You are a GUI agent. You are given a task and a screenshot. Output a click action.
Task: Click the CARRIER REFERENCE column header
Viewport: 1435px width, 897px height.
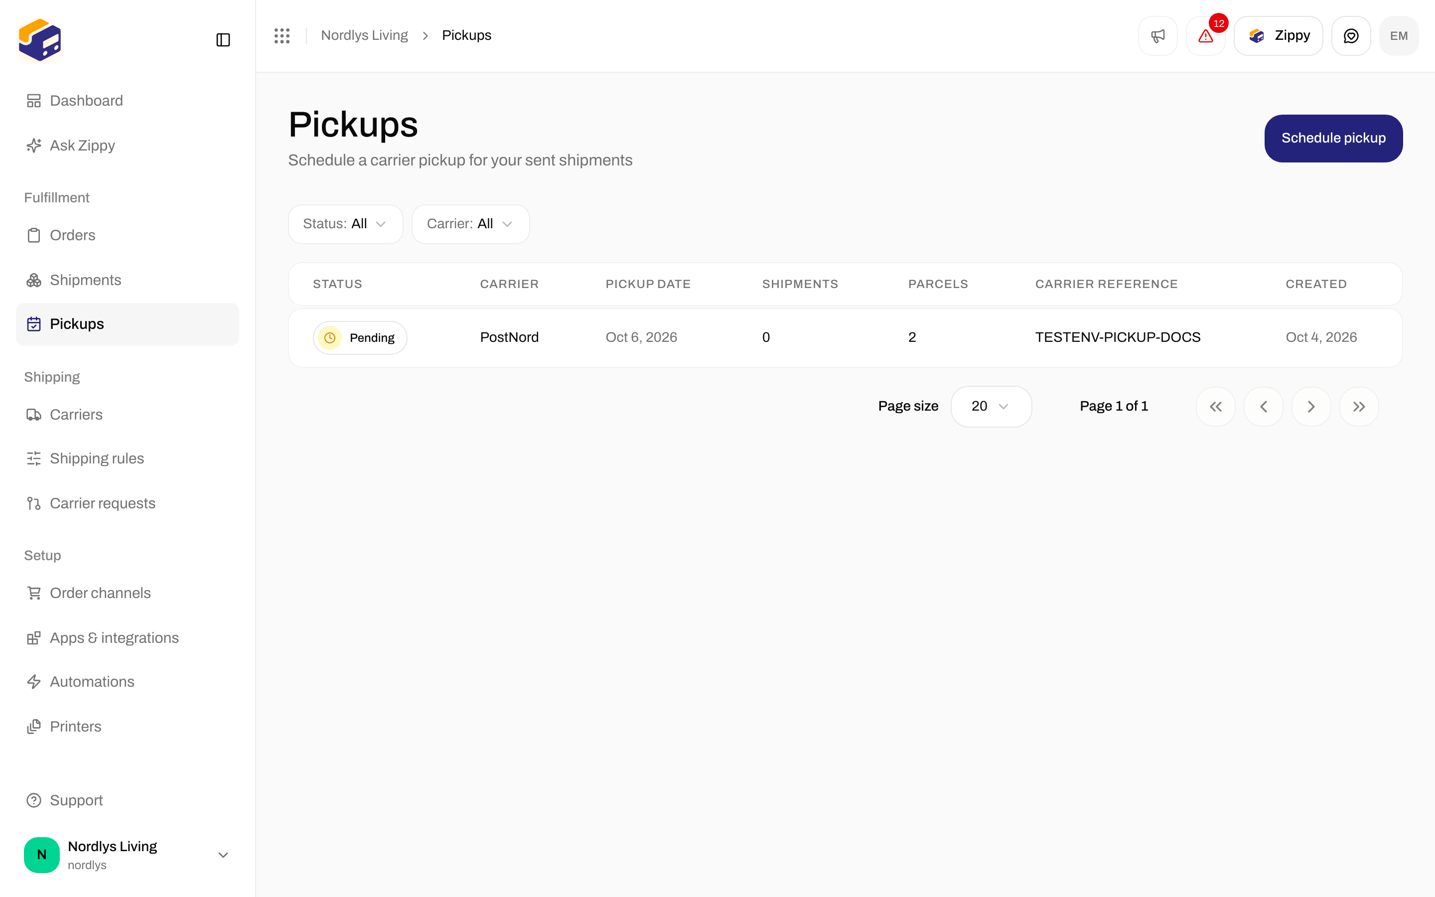tap(1107, 284)
